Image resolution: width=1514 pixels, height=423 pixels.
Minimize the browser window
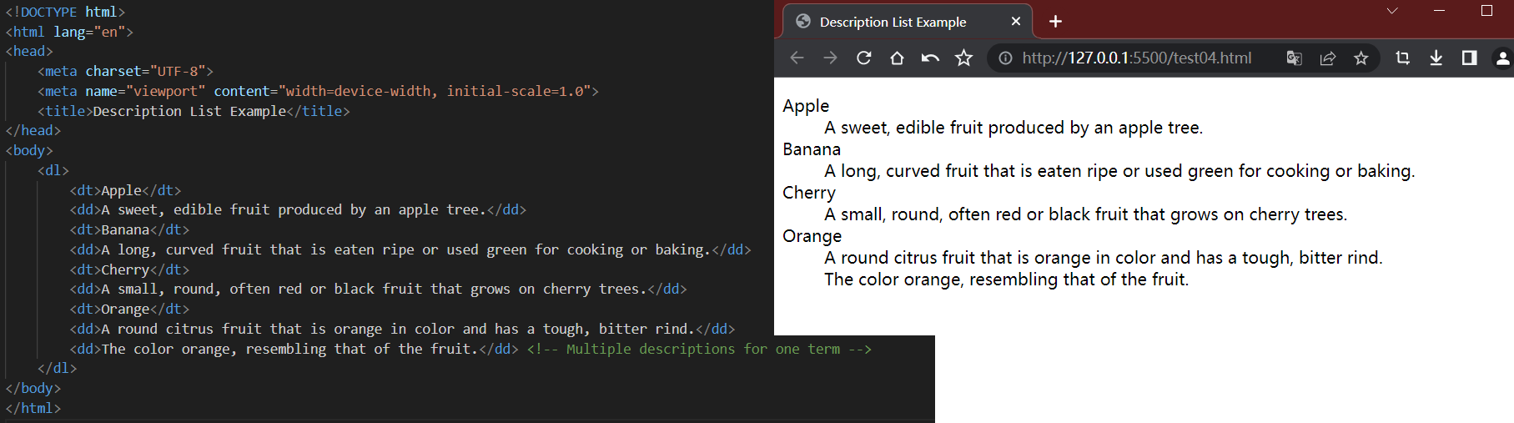(1439, 10)
